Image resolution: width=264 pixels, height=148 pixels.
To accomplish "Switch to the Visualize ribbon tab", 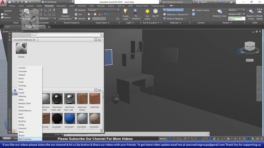I will point(49,6).
